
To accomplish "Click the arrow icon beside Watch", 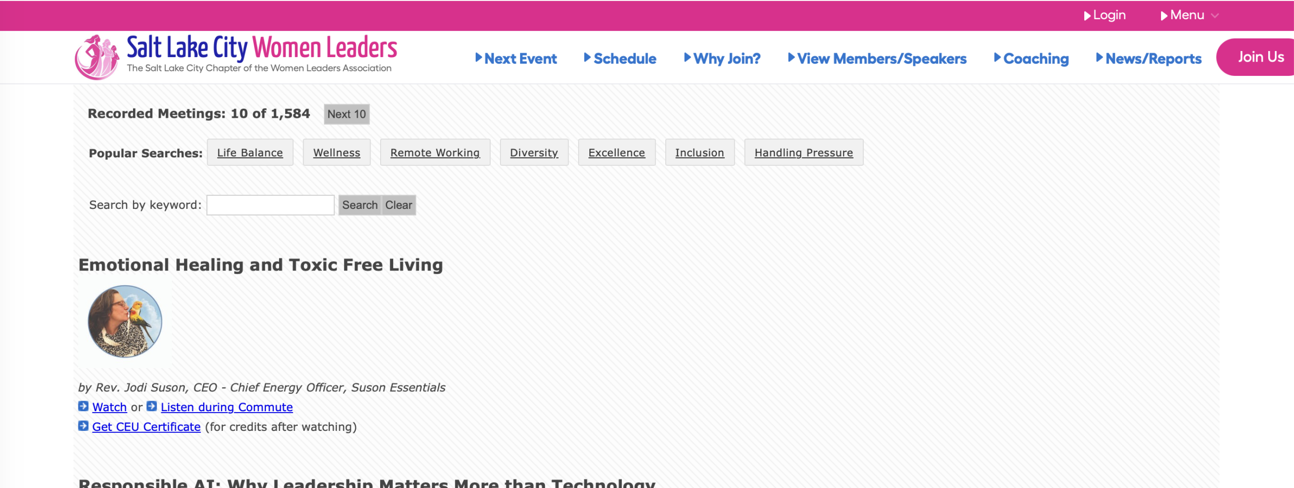I will [x=83, y=406].
